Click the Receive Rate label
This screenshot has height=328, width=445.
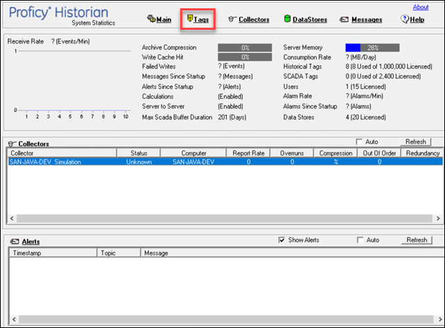click(x=26, y=42)
